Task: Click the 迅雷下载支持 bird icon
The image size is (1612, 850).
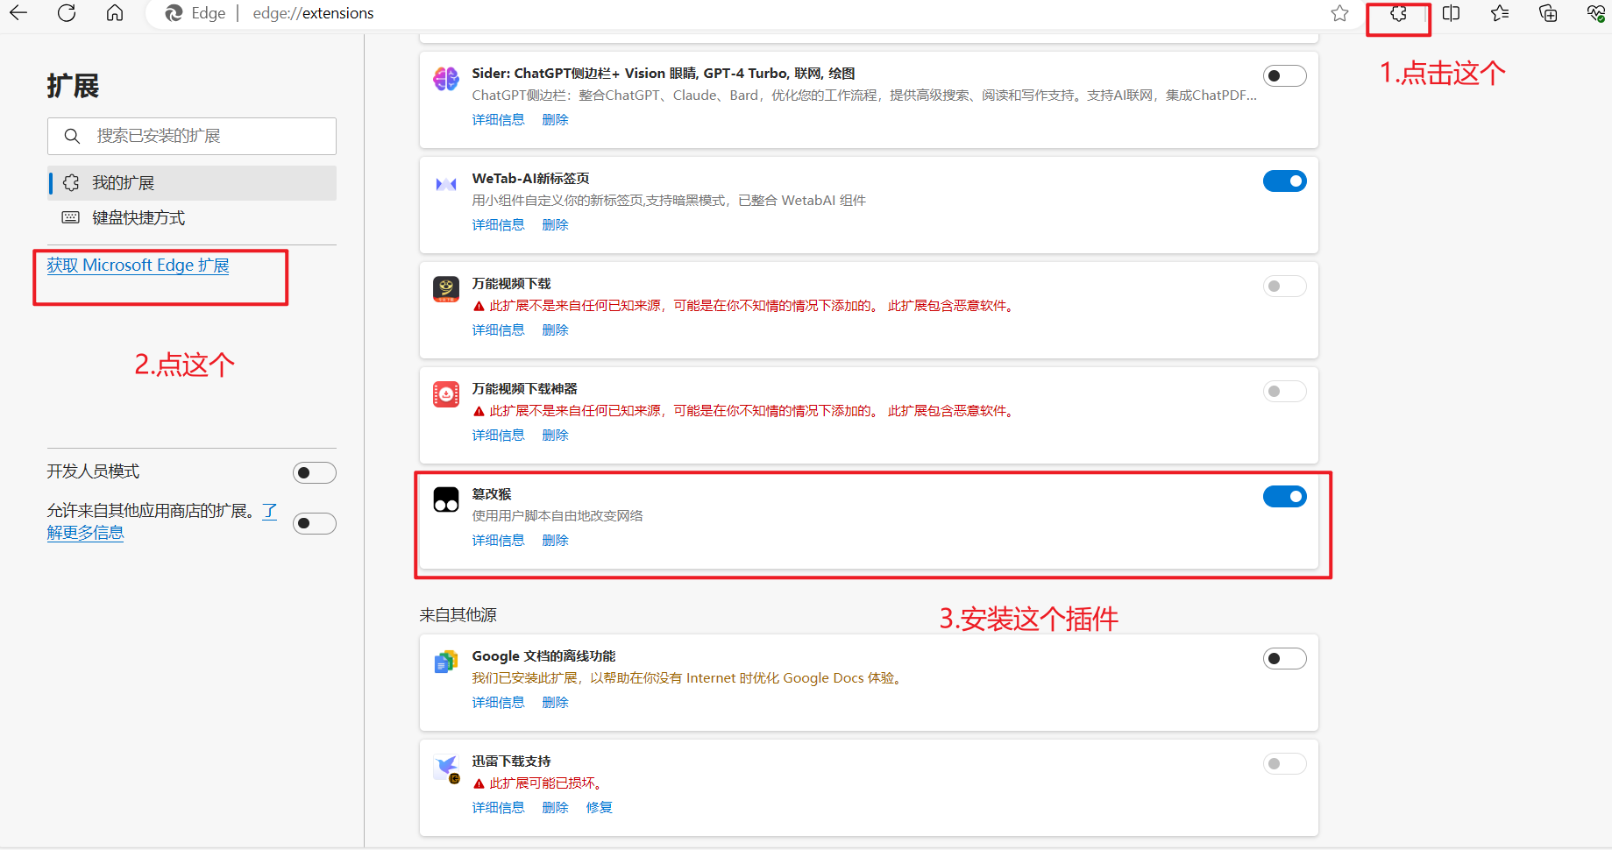Action: [447, 769]
